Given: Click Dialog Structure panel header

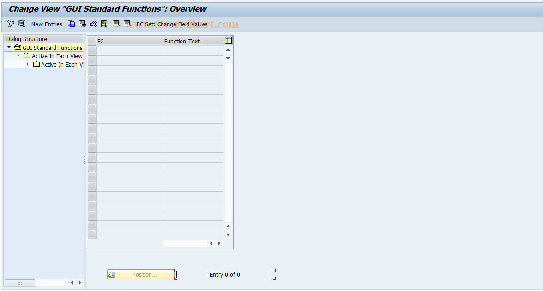Looking at the screenshot, I should click(43, 39).
